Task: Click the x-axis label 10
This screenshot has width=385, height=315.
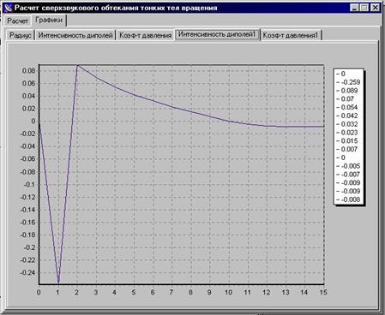Action: [228, 292]
